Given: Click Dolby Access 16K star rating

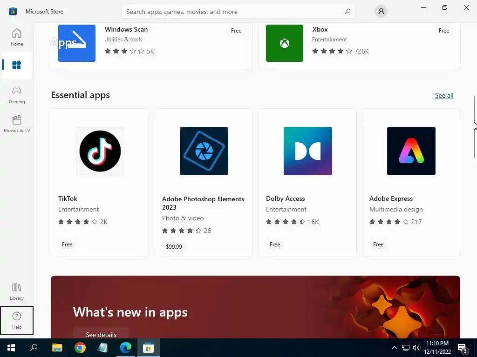Looking at the screenshot, I should point(293,222).
